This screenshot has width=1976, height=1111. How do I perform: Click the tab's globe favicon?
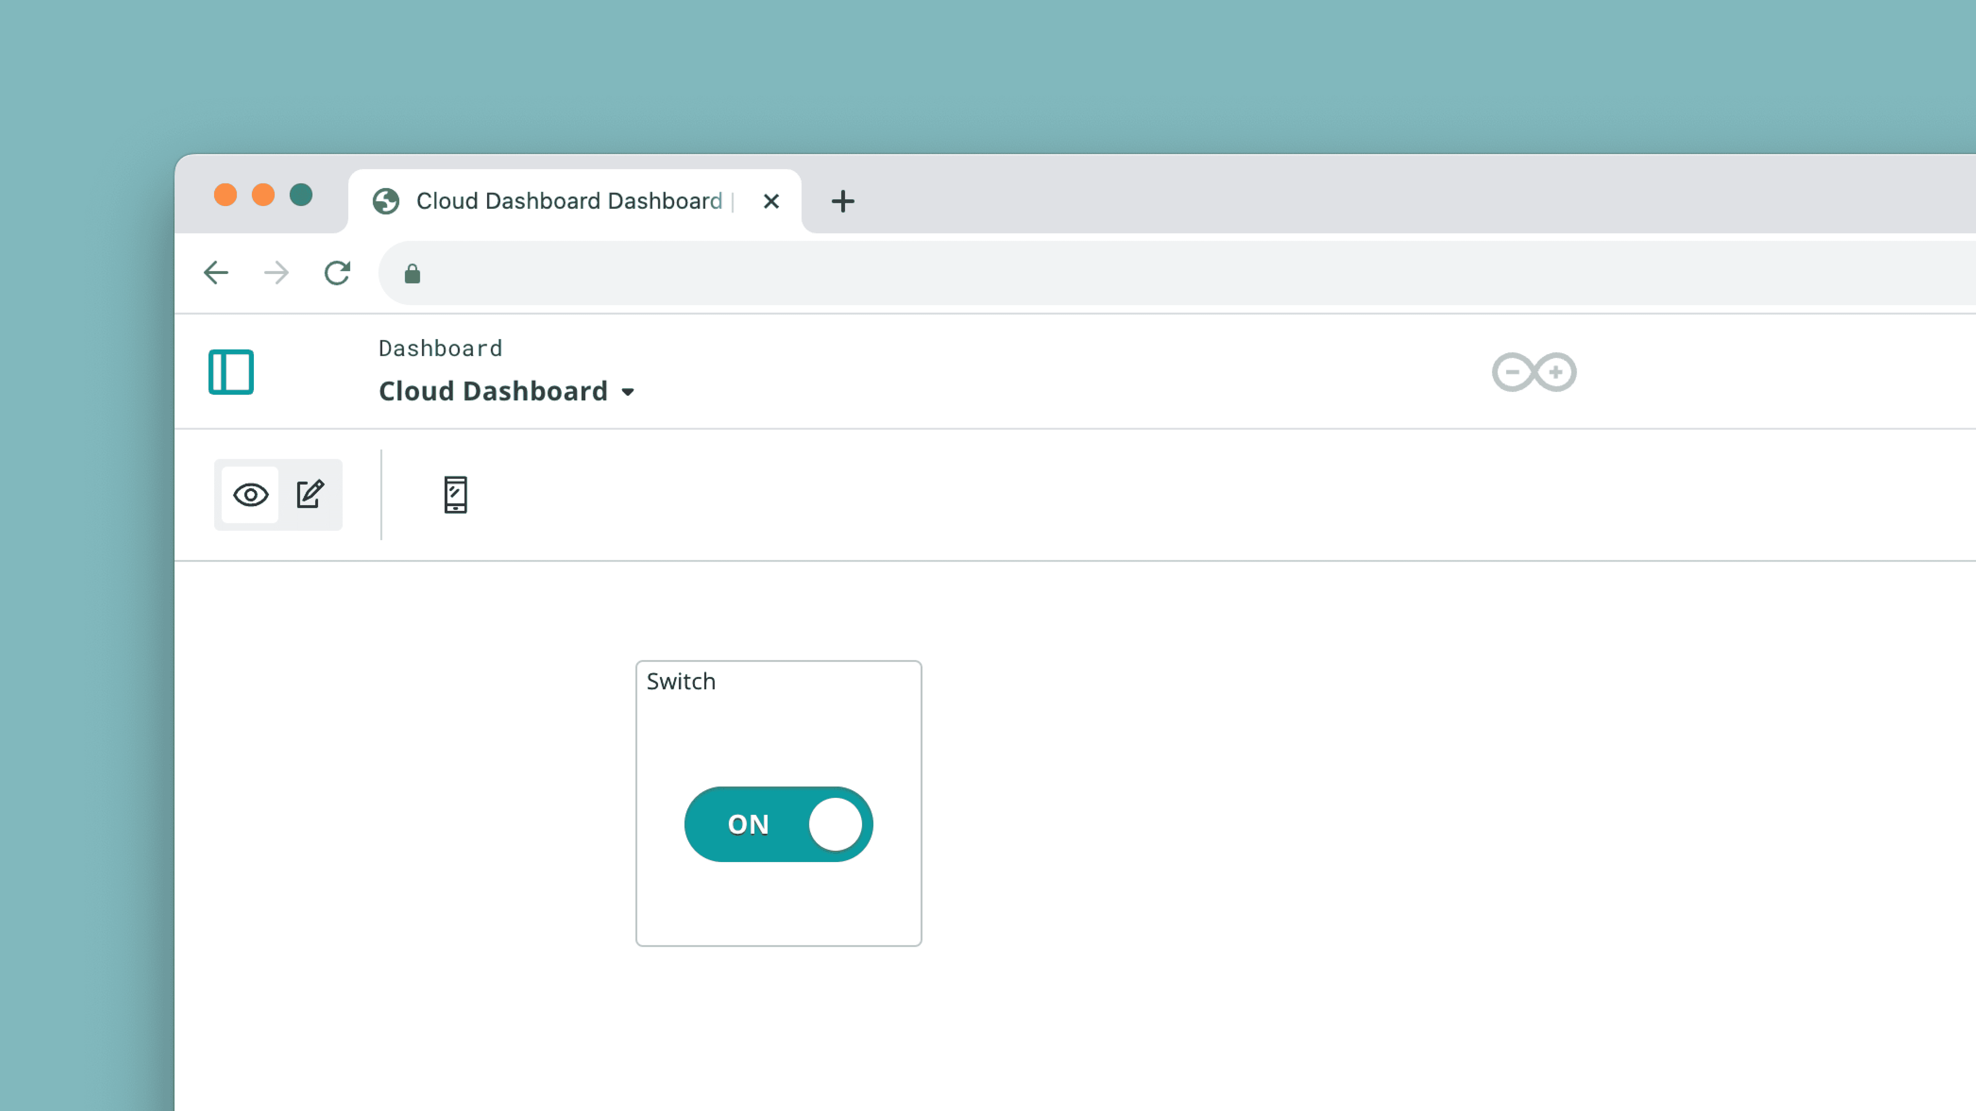(386, 201)
